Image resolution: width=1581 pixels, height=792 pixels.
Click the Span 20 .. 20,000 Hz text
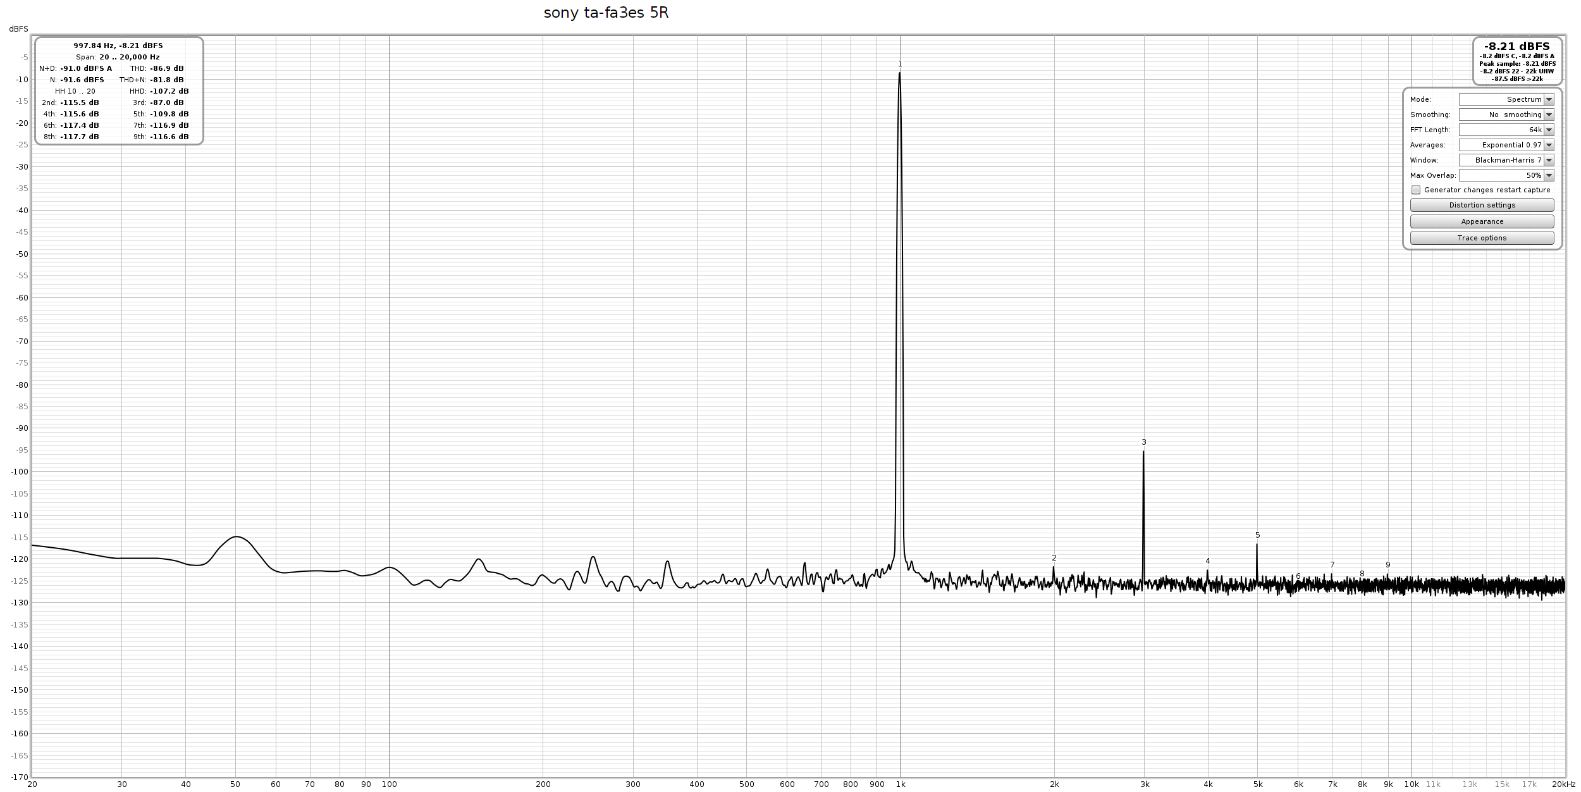click(x=118, y=57)
